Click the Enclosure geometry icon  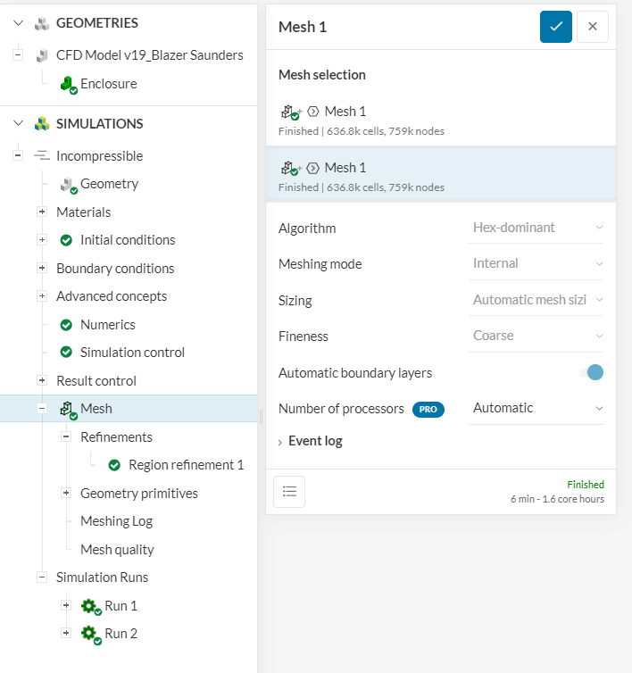[68, 84]
